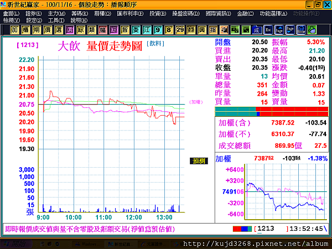Open the 工具(T) menu

click(x=56, y=20)
